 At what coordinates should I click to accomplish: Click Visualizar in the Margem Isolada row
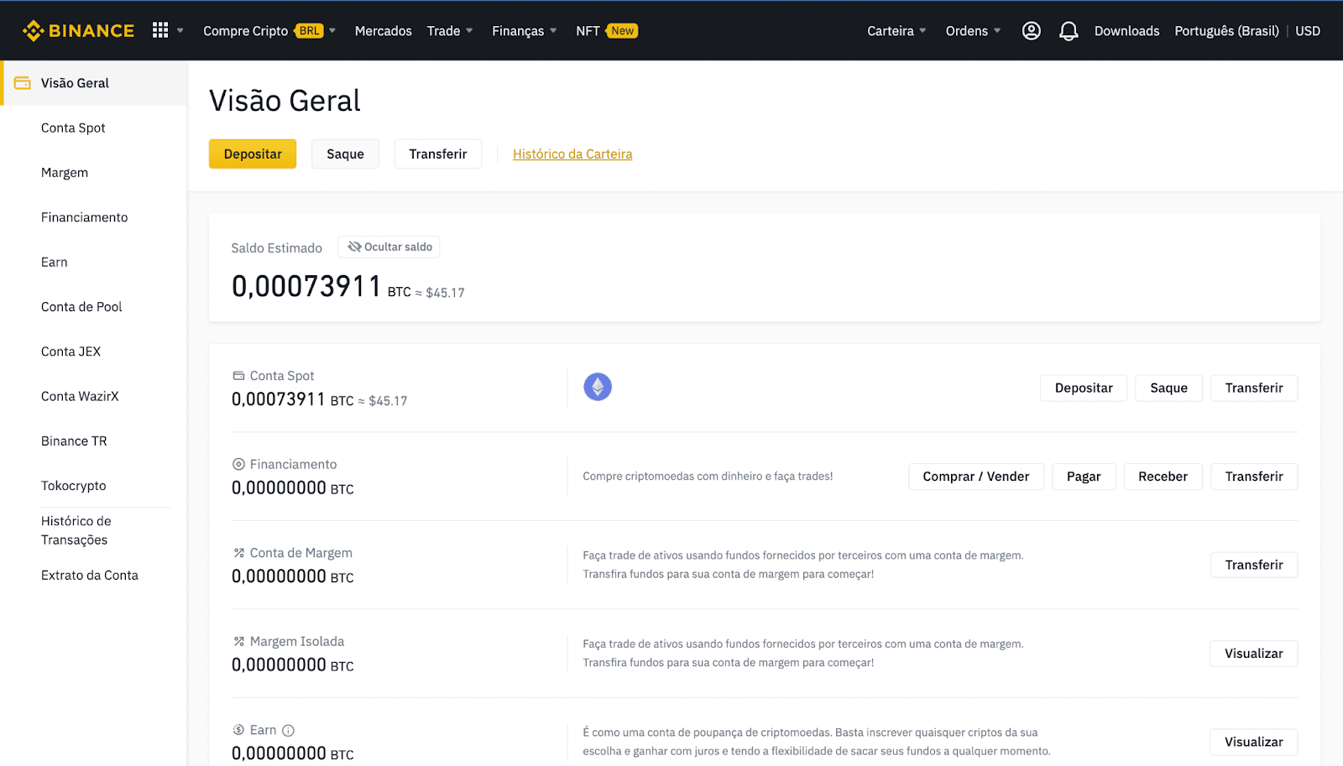1254,654
